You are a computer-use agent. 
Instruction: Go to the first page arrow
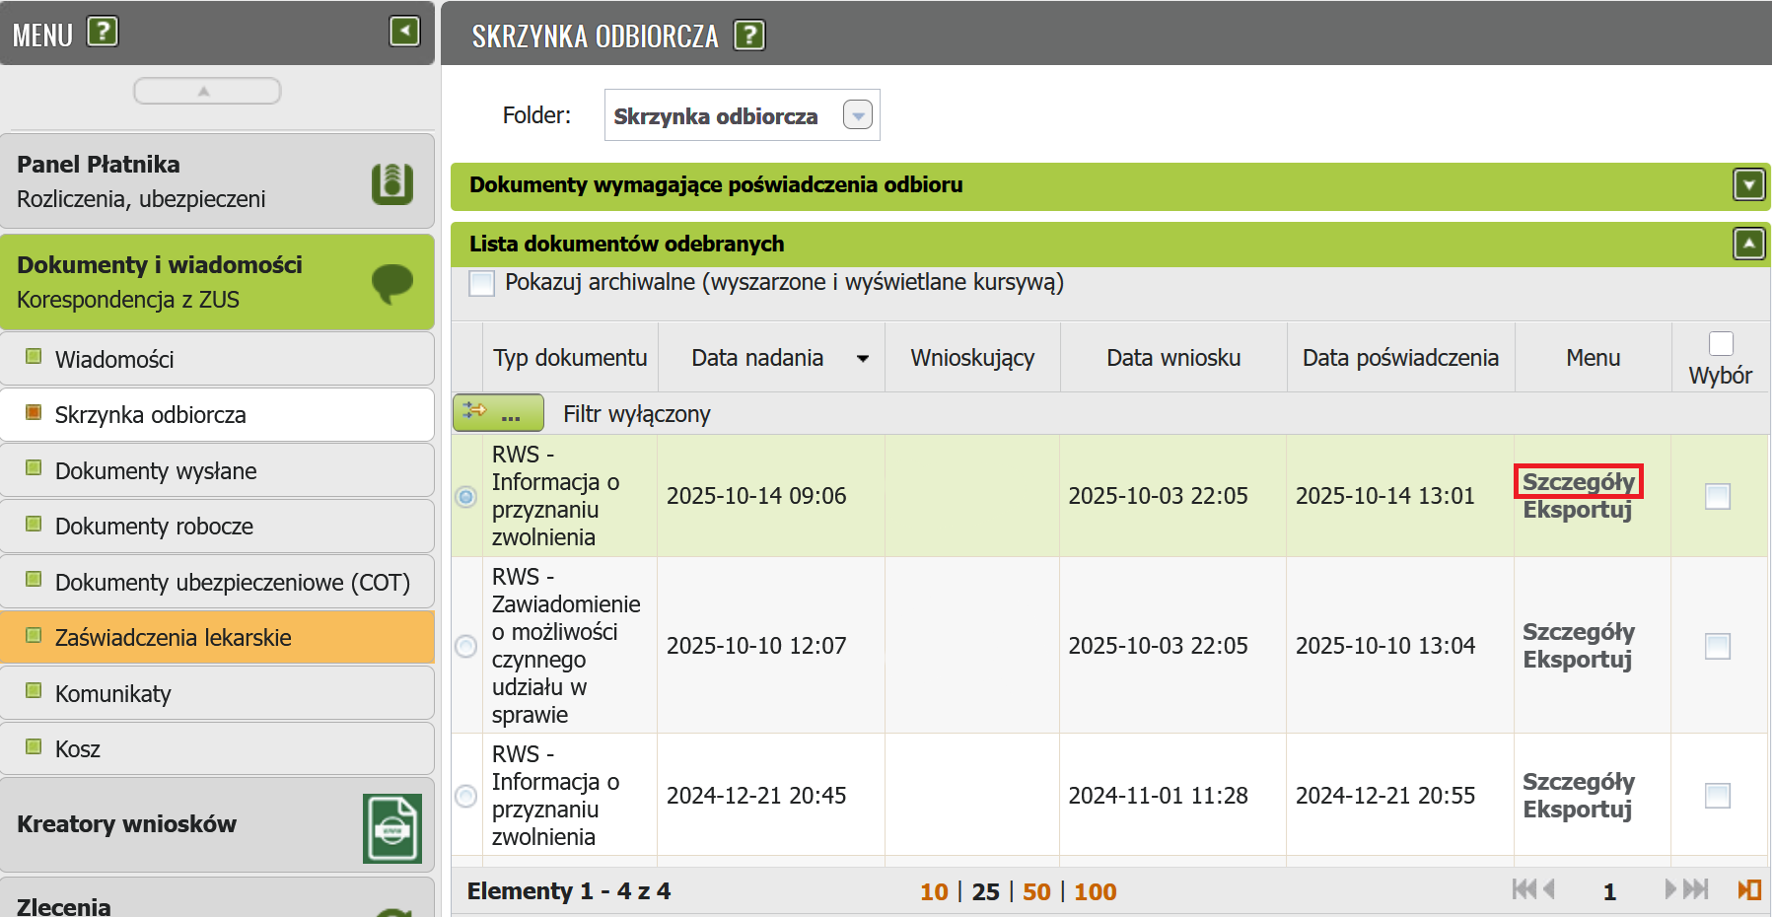coord(1524,889)
